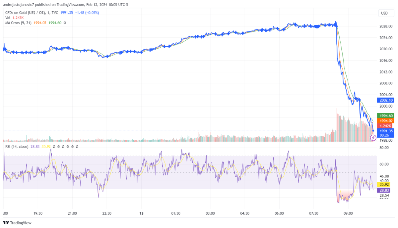
Task: Select the orange 1994.02 MA label
Action: click(x=386, y=121)
